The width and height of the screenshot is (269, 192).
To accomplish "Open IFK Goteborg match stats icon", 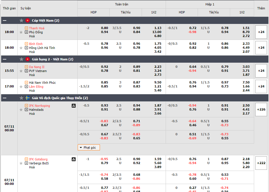I will pos(74,159).
